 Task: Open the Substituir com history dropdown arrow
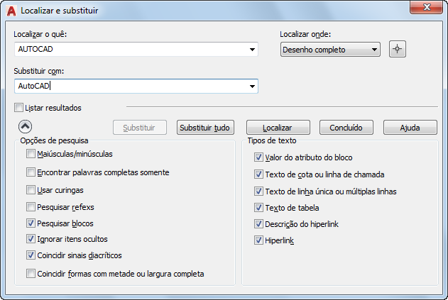[252, 87]
